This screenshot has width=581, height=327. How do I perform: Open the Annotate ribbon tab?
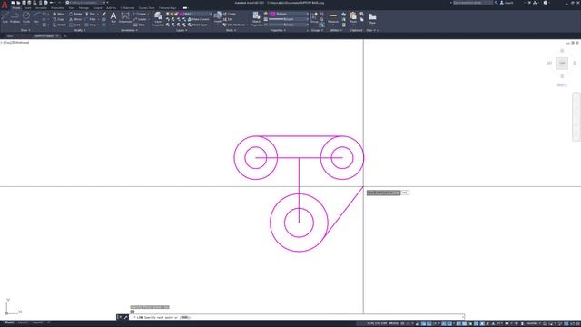pyautogui.click(x=41, y=8)
